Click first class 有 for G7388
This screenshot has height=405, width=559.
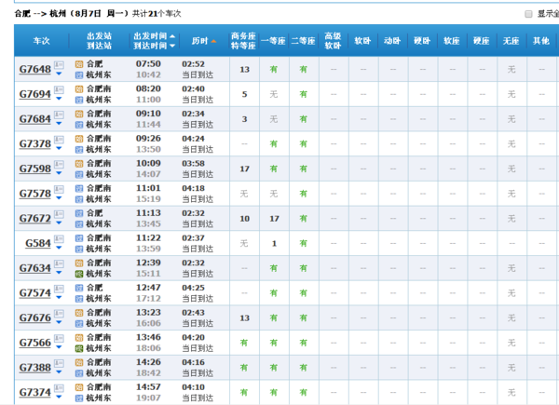[x=273, y=368]
